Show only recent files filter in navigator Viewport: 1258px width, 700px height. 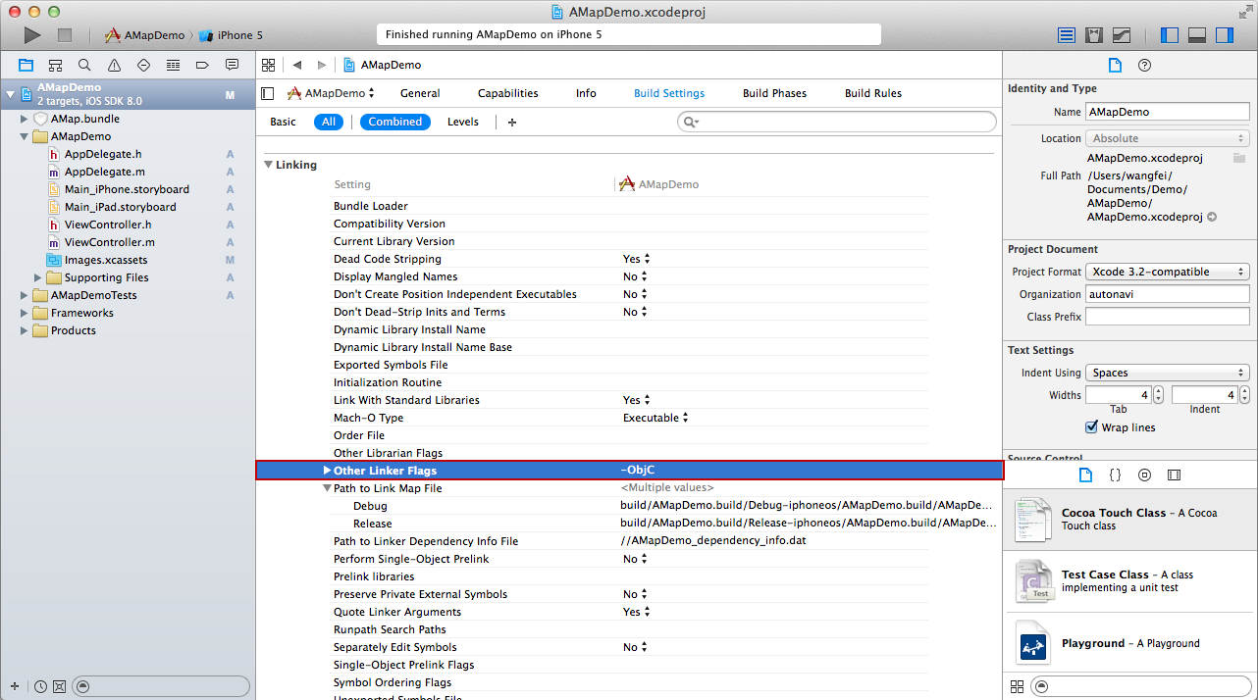pyautogui.click(x=40, y=686)
